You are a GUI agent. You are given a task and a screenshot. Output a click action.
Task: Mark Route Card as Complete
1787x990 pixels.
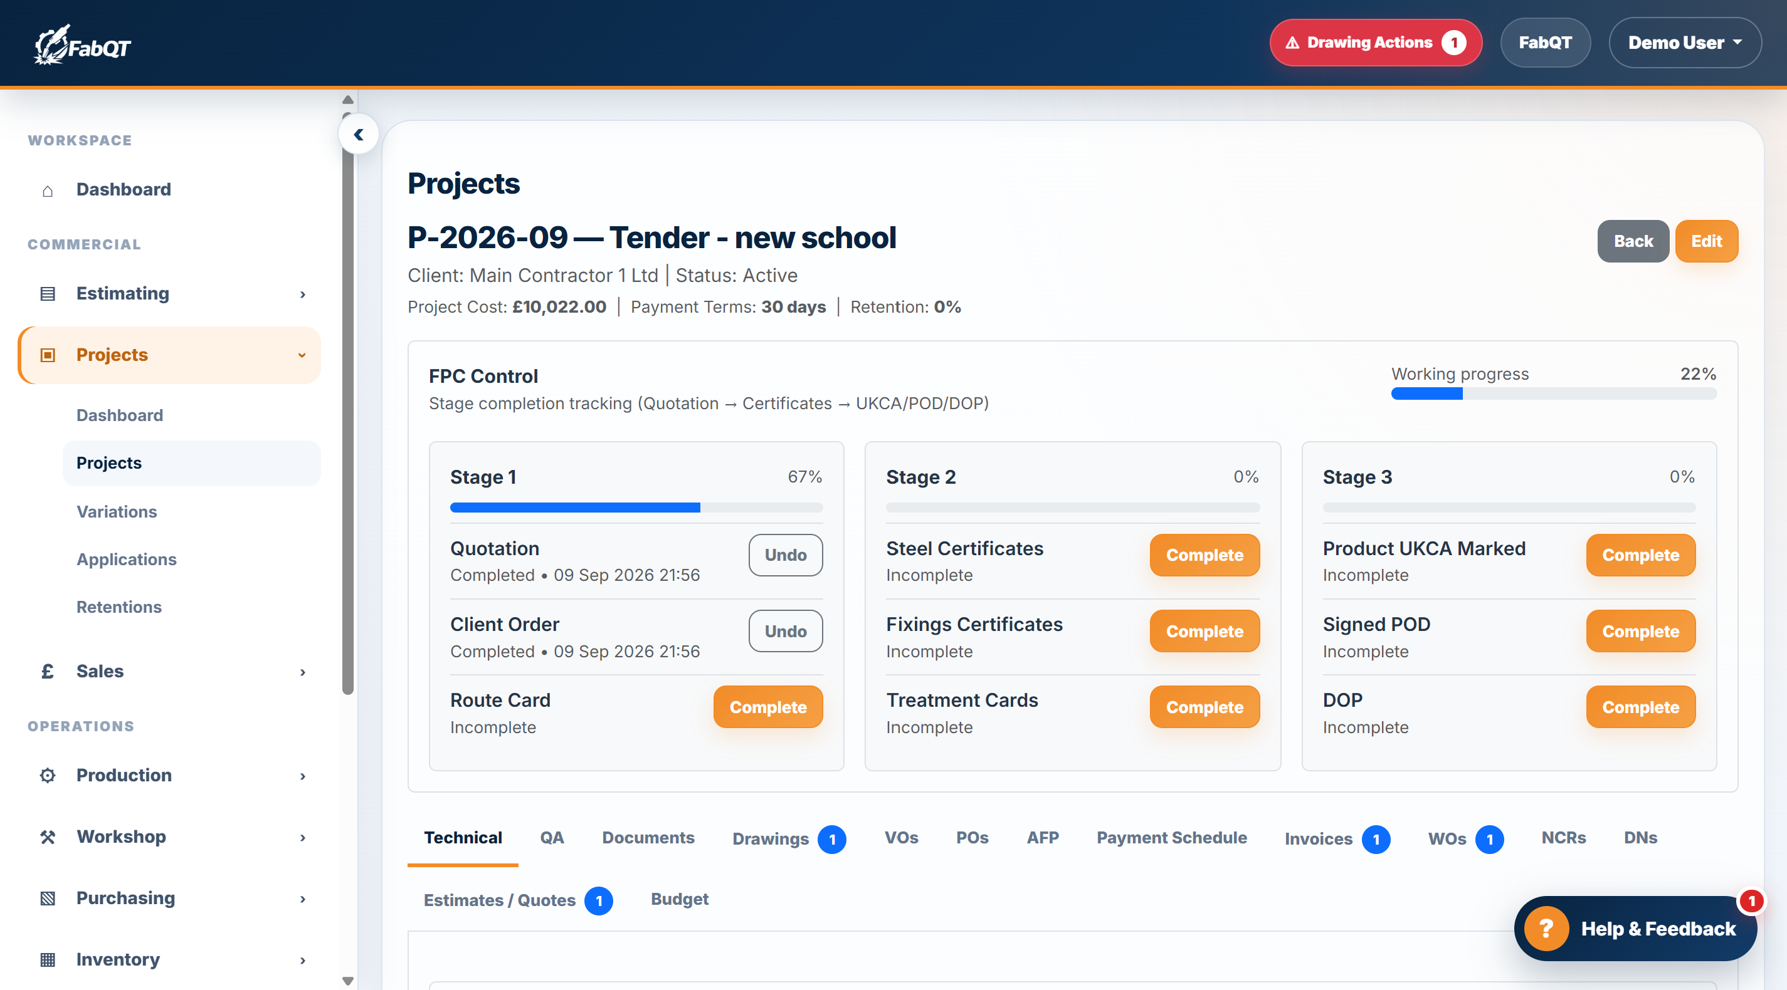(767, 706)
